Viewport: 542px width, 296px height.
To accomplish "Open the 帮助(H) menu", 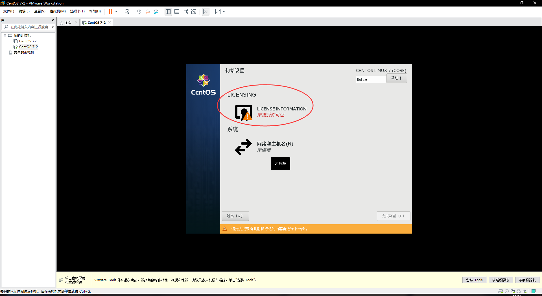I will click(x=95, y=11).
